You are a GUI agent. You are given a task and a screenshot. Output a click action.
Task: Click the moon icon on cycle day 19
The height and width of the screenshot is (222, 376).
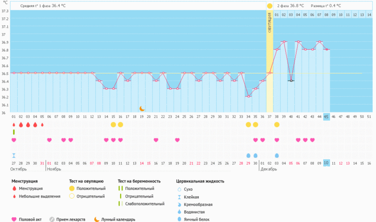pyautogui.click(x=142, y=109)
